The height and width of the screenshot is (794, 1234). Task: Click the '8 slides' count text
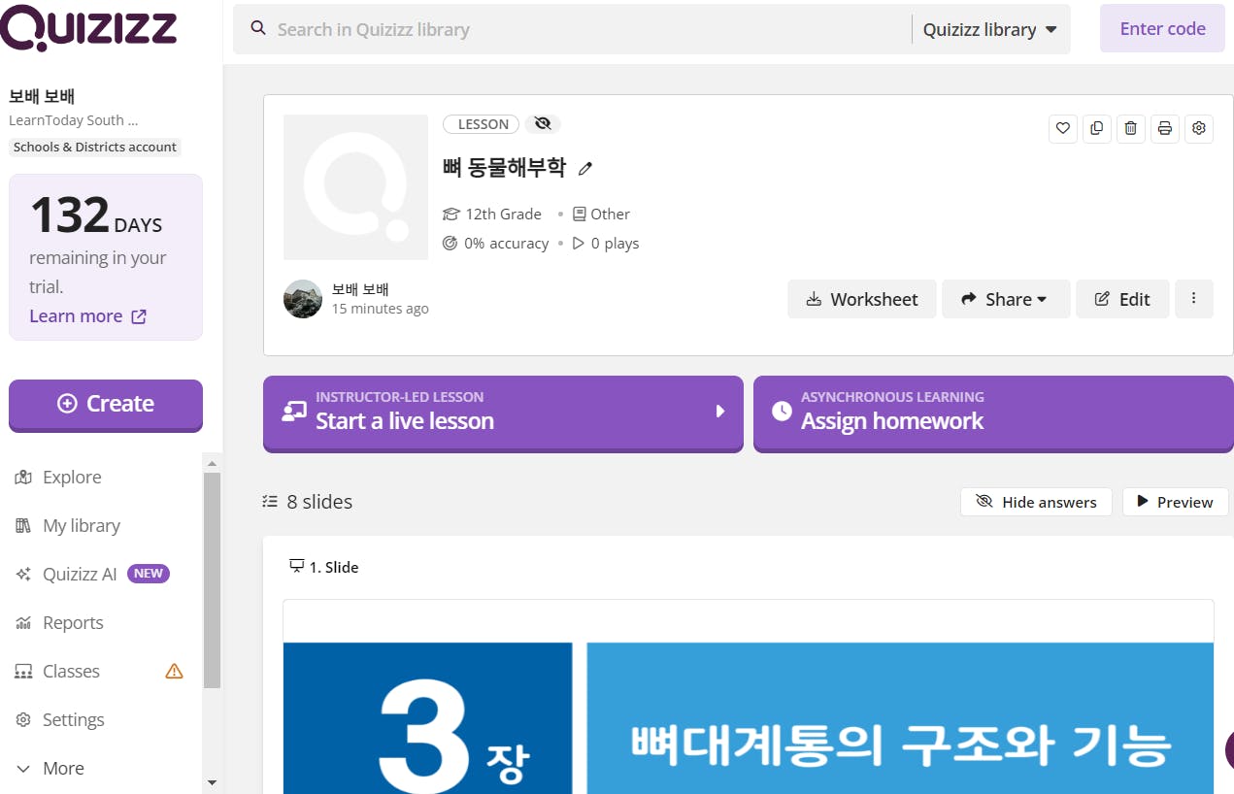pyautogui.click(x=319, y=502)
